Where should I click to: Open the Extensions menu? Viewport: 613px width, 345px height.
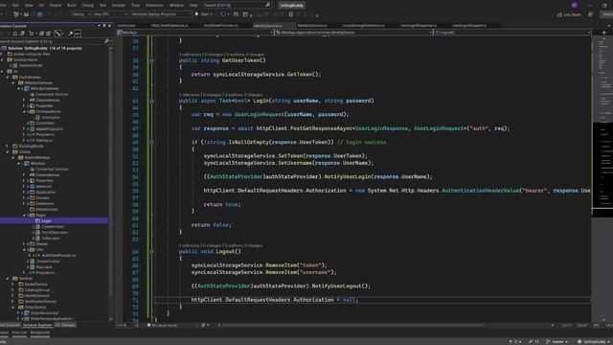click(154, 5)
